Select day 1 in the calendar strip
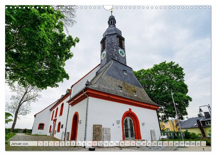This screenshot has width=216, height=156. [40, 144]
